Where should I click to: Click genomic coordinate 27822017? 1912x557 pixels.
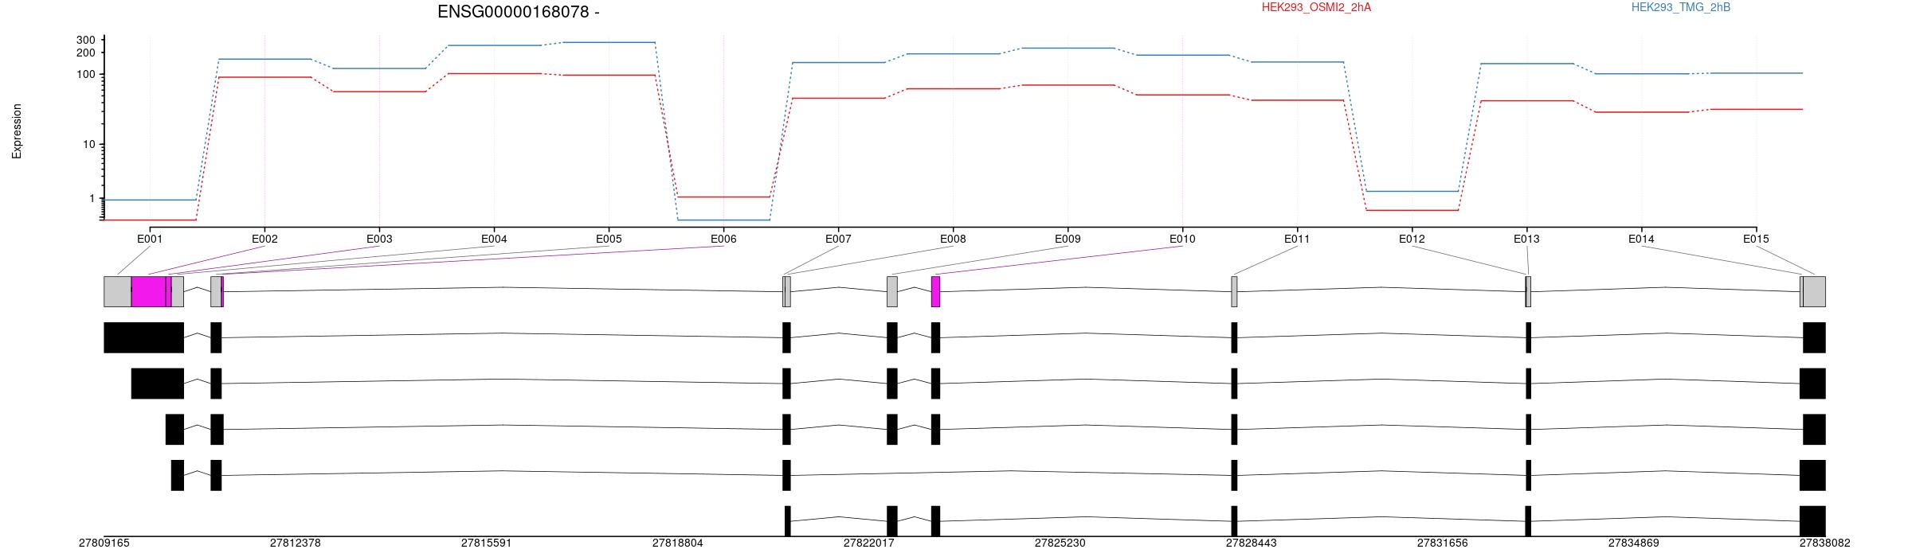(x=868, y=543)
